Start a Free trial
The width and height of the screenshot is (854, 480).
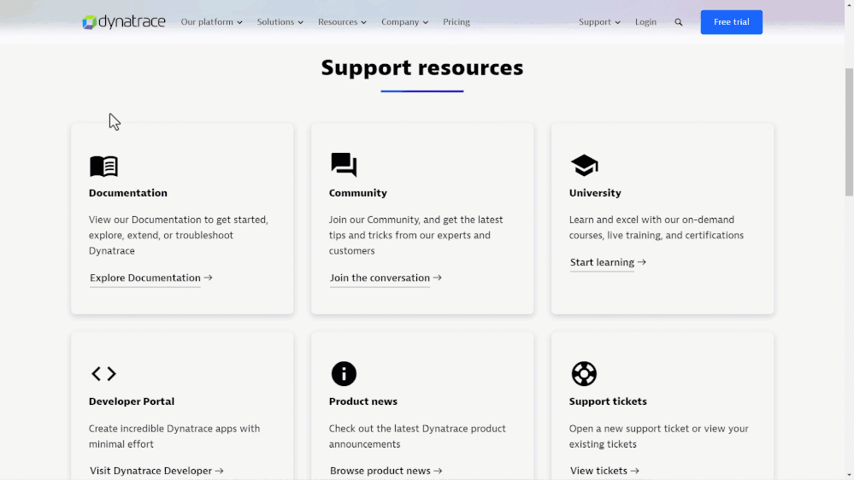[x=731, y=22]
